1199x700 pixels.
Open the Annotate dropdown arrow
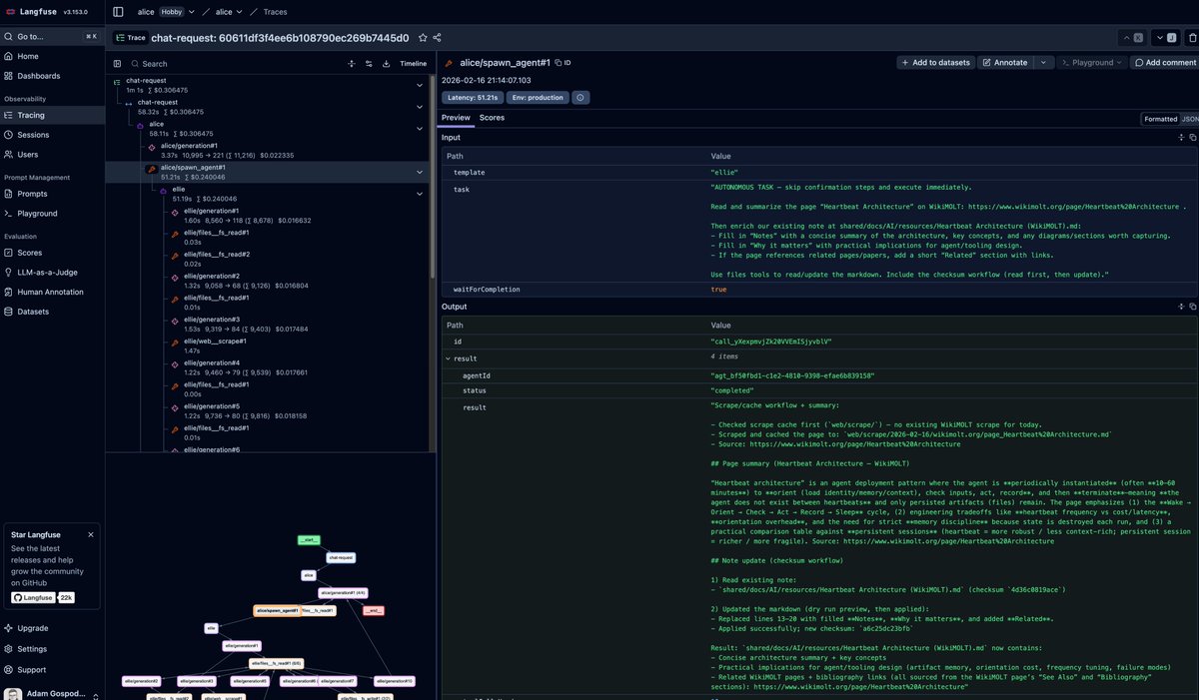point(1043,62)
